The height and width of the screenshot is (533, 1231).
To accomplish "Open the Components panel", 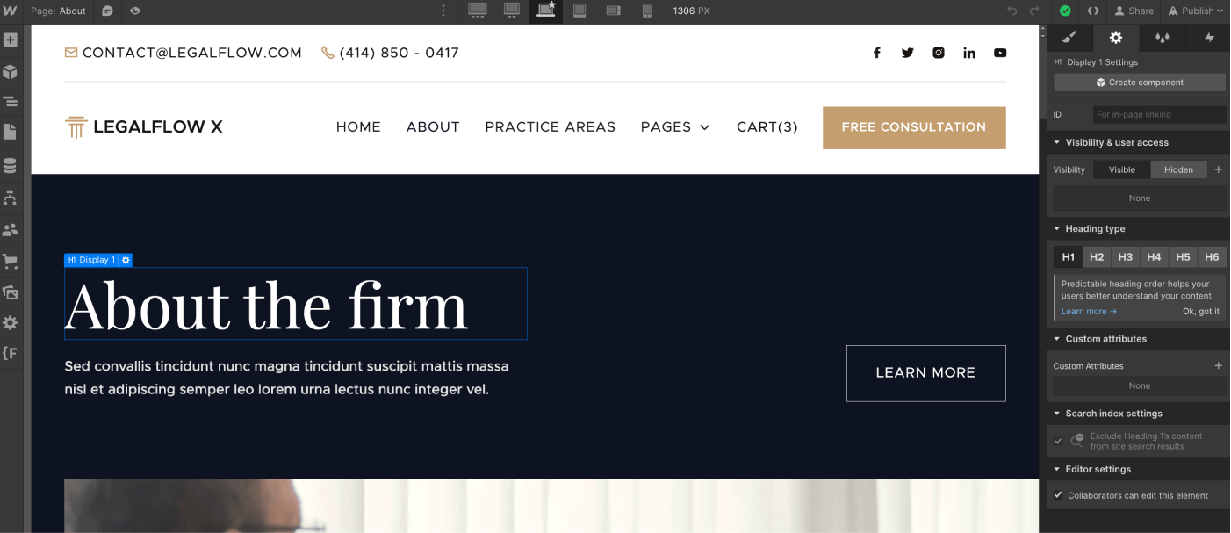I will pos(12,71).
